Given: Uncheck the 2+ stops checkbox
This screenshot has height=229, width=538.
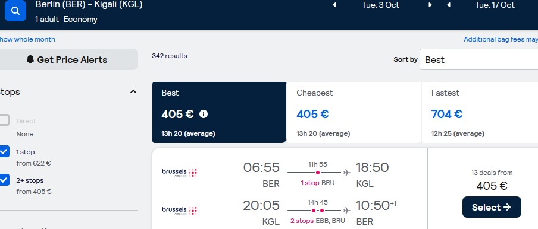Looking at the screenshot, I should (x=4, y=180).
